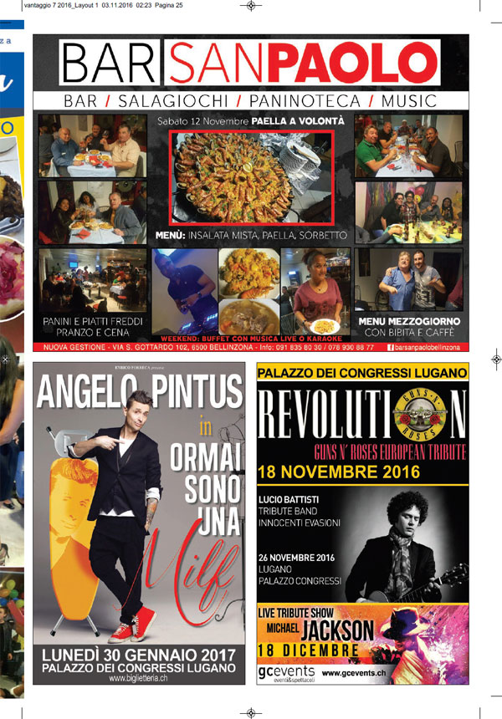502x719 pixels.
Task: Select the guitarist black-and-white photo
Action: pos(406,545)
